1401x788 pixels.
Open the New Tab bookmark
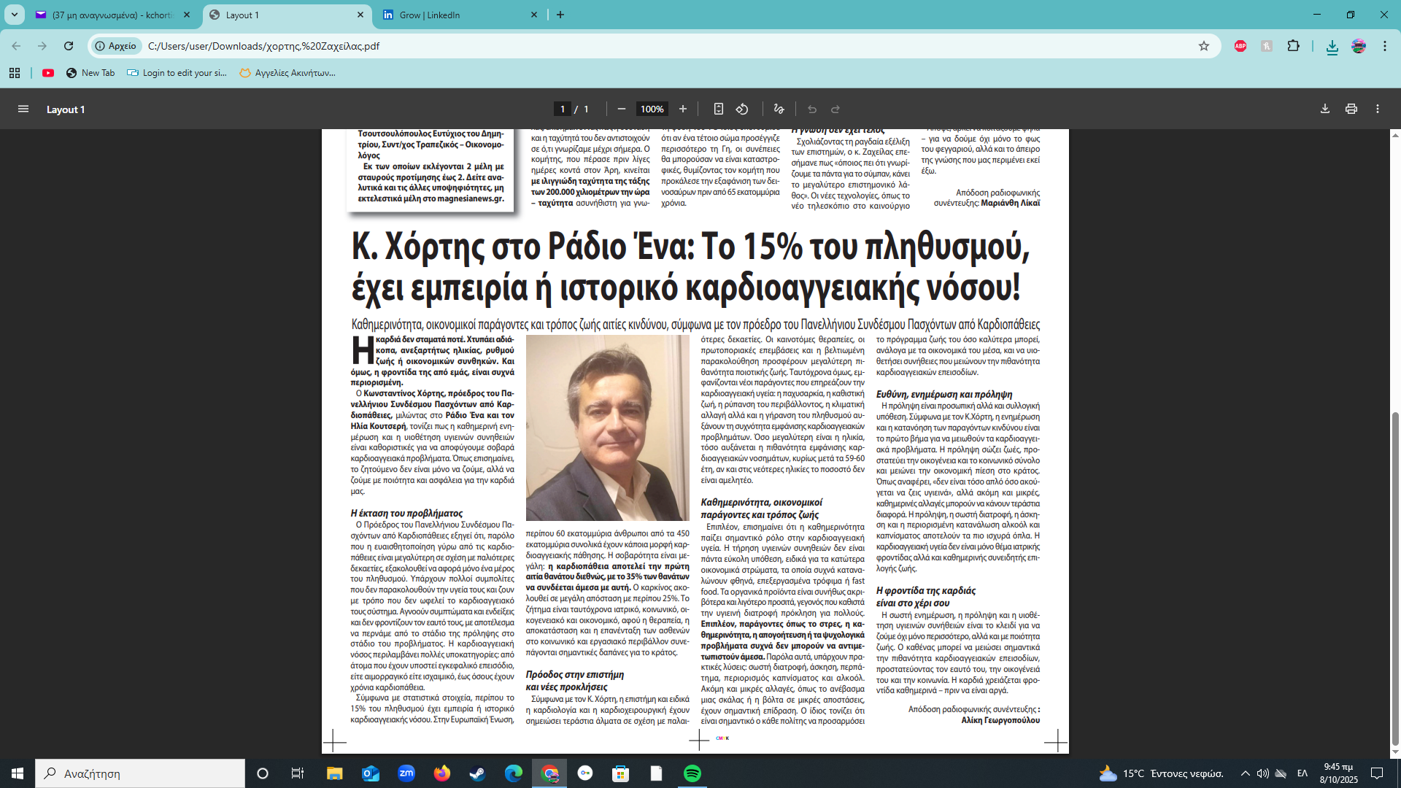coord(90,73)
